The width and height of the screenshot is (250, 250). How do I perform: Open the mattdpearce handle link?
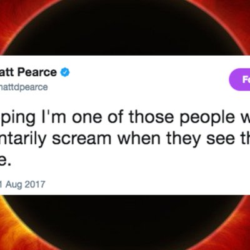[24, 87]
